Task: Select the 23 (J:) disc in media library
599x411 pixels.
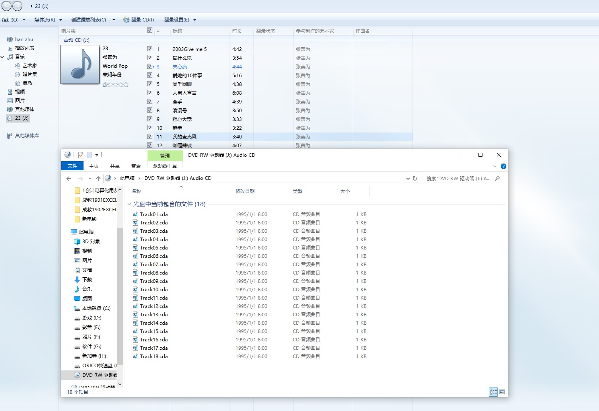Action: click(x=21, y=118)
